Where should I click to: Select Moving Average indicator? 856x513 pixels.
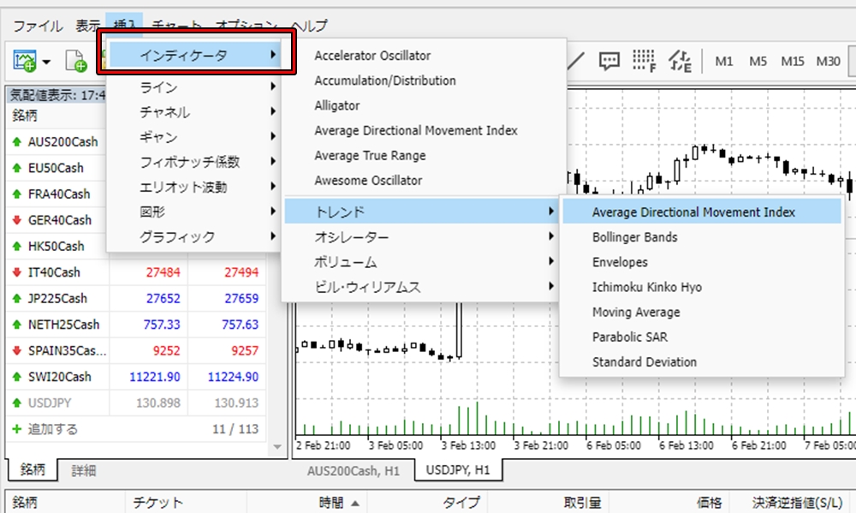(636, 313)
